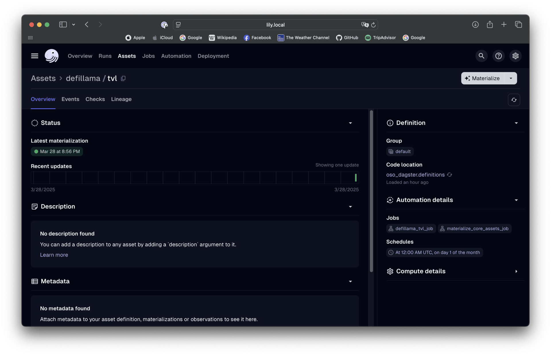
Task: Show the tab overview icon
Action: tap(518, 24)
